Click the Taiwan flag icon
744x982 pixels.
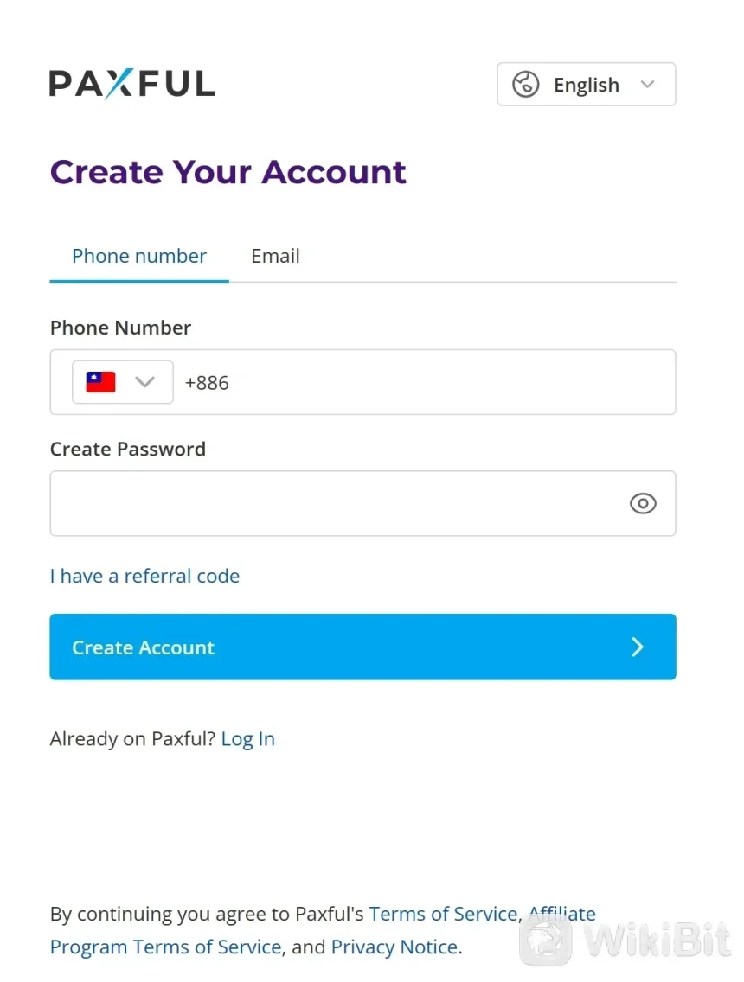click(100, 382)
